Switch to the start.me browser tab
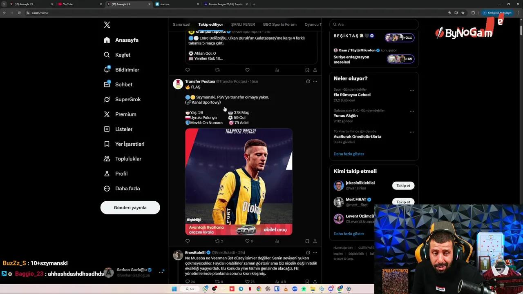523x294 pixels. coord(177,4)
